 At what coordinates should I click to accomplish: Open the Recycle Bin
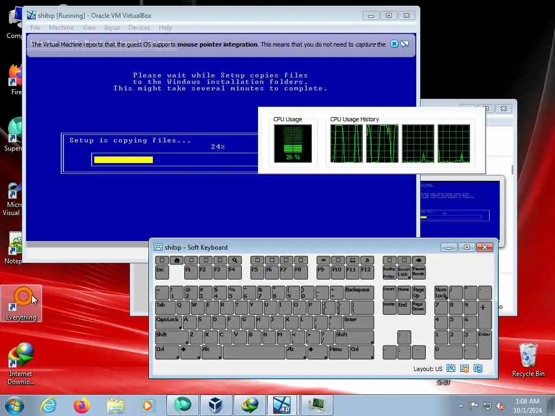[528, 360]
